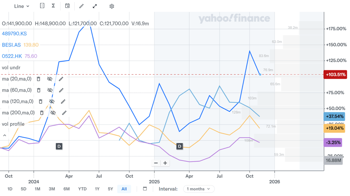Delete the ma (20,ma,0) indicator
Viewport: 350px width, 196px height.
click(39, 79)
